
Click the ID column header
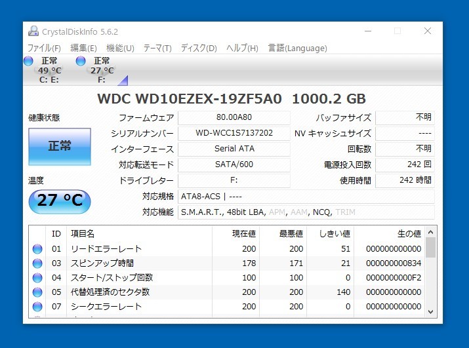pos(56,234)
